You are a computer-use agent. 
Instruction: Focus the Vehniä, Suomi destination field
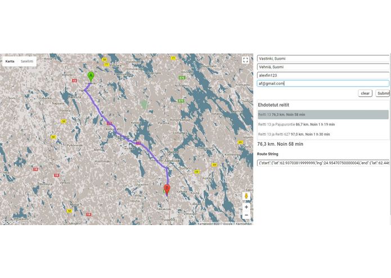[323, 67]
